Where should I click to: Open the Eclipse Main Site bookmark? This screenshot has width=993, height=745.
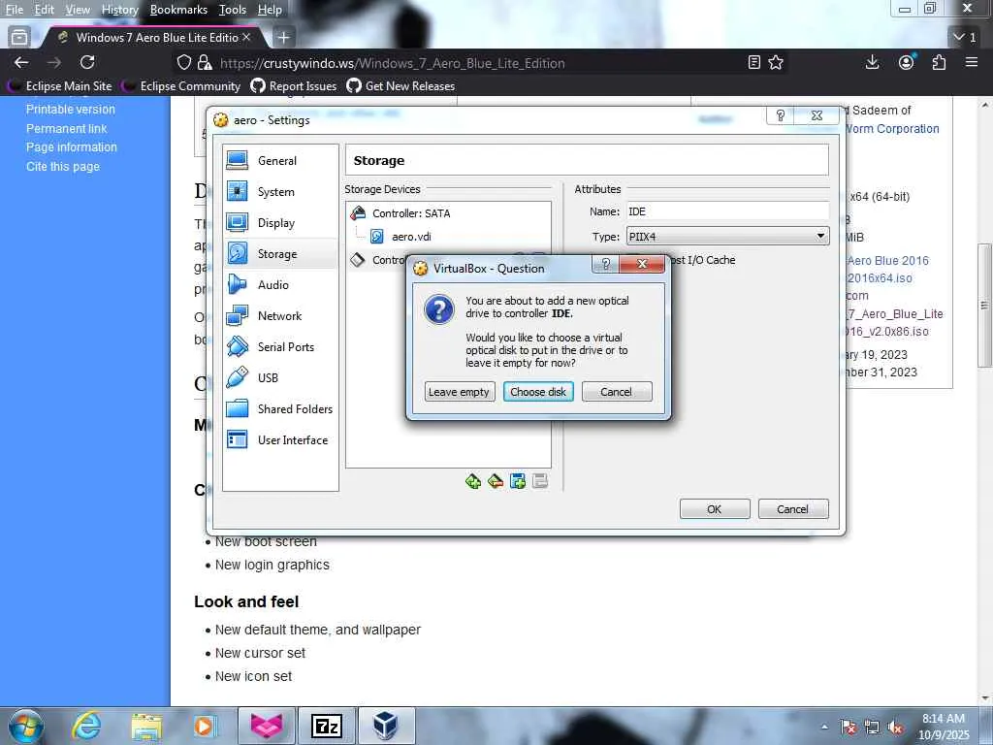tap(61, 85)
